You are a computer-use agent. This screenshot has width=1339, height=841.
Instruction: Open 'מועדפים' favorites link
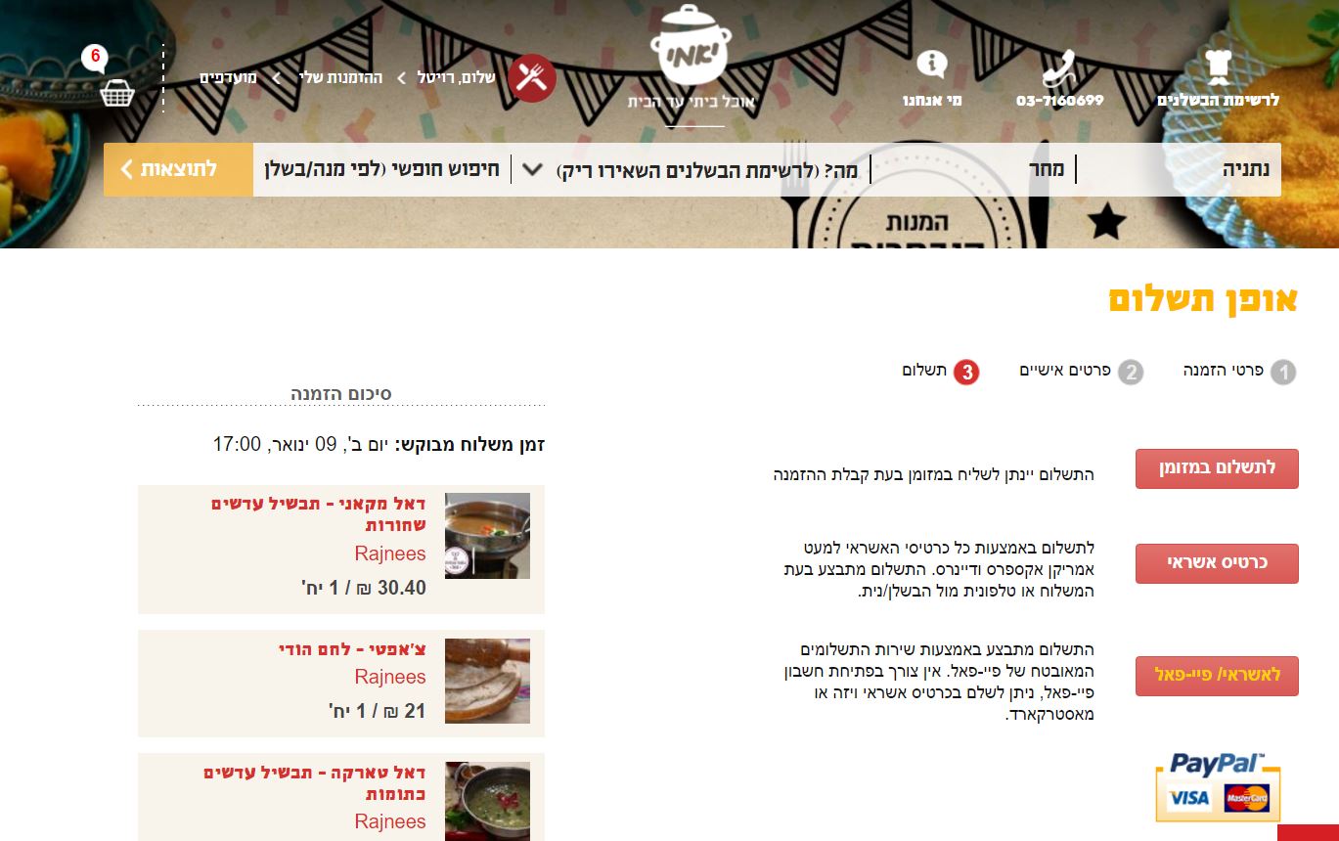pos(229,77)
